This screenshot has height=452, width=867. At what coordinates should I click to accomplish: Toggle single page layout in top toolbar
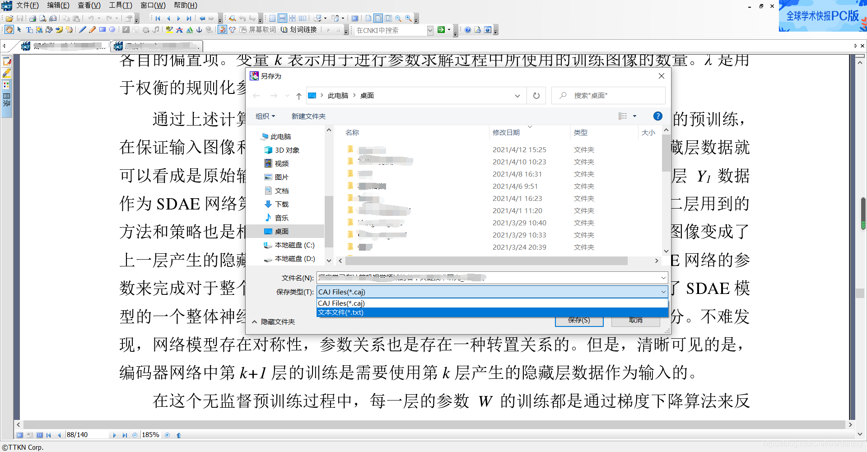point(272,19)
